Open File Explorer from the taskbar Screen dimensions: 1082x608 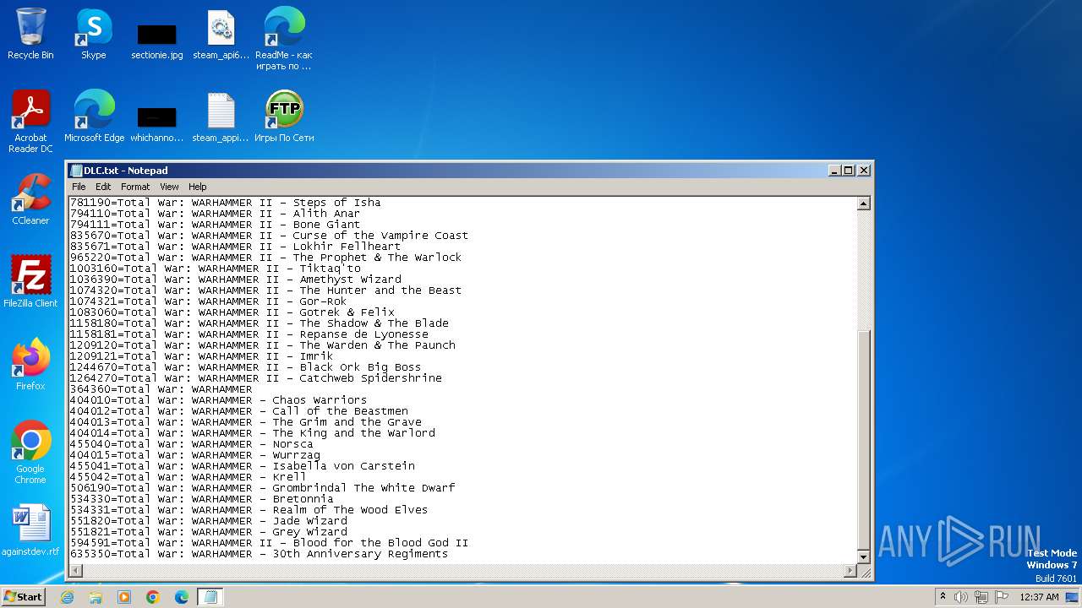pos(96,597)
